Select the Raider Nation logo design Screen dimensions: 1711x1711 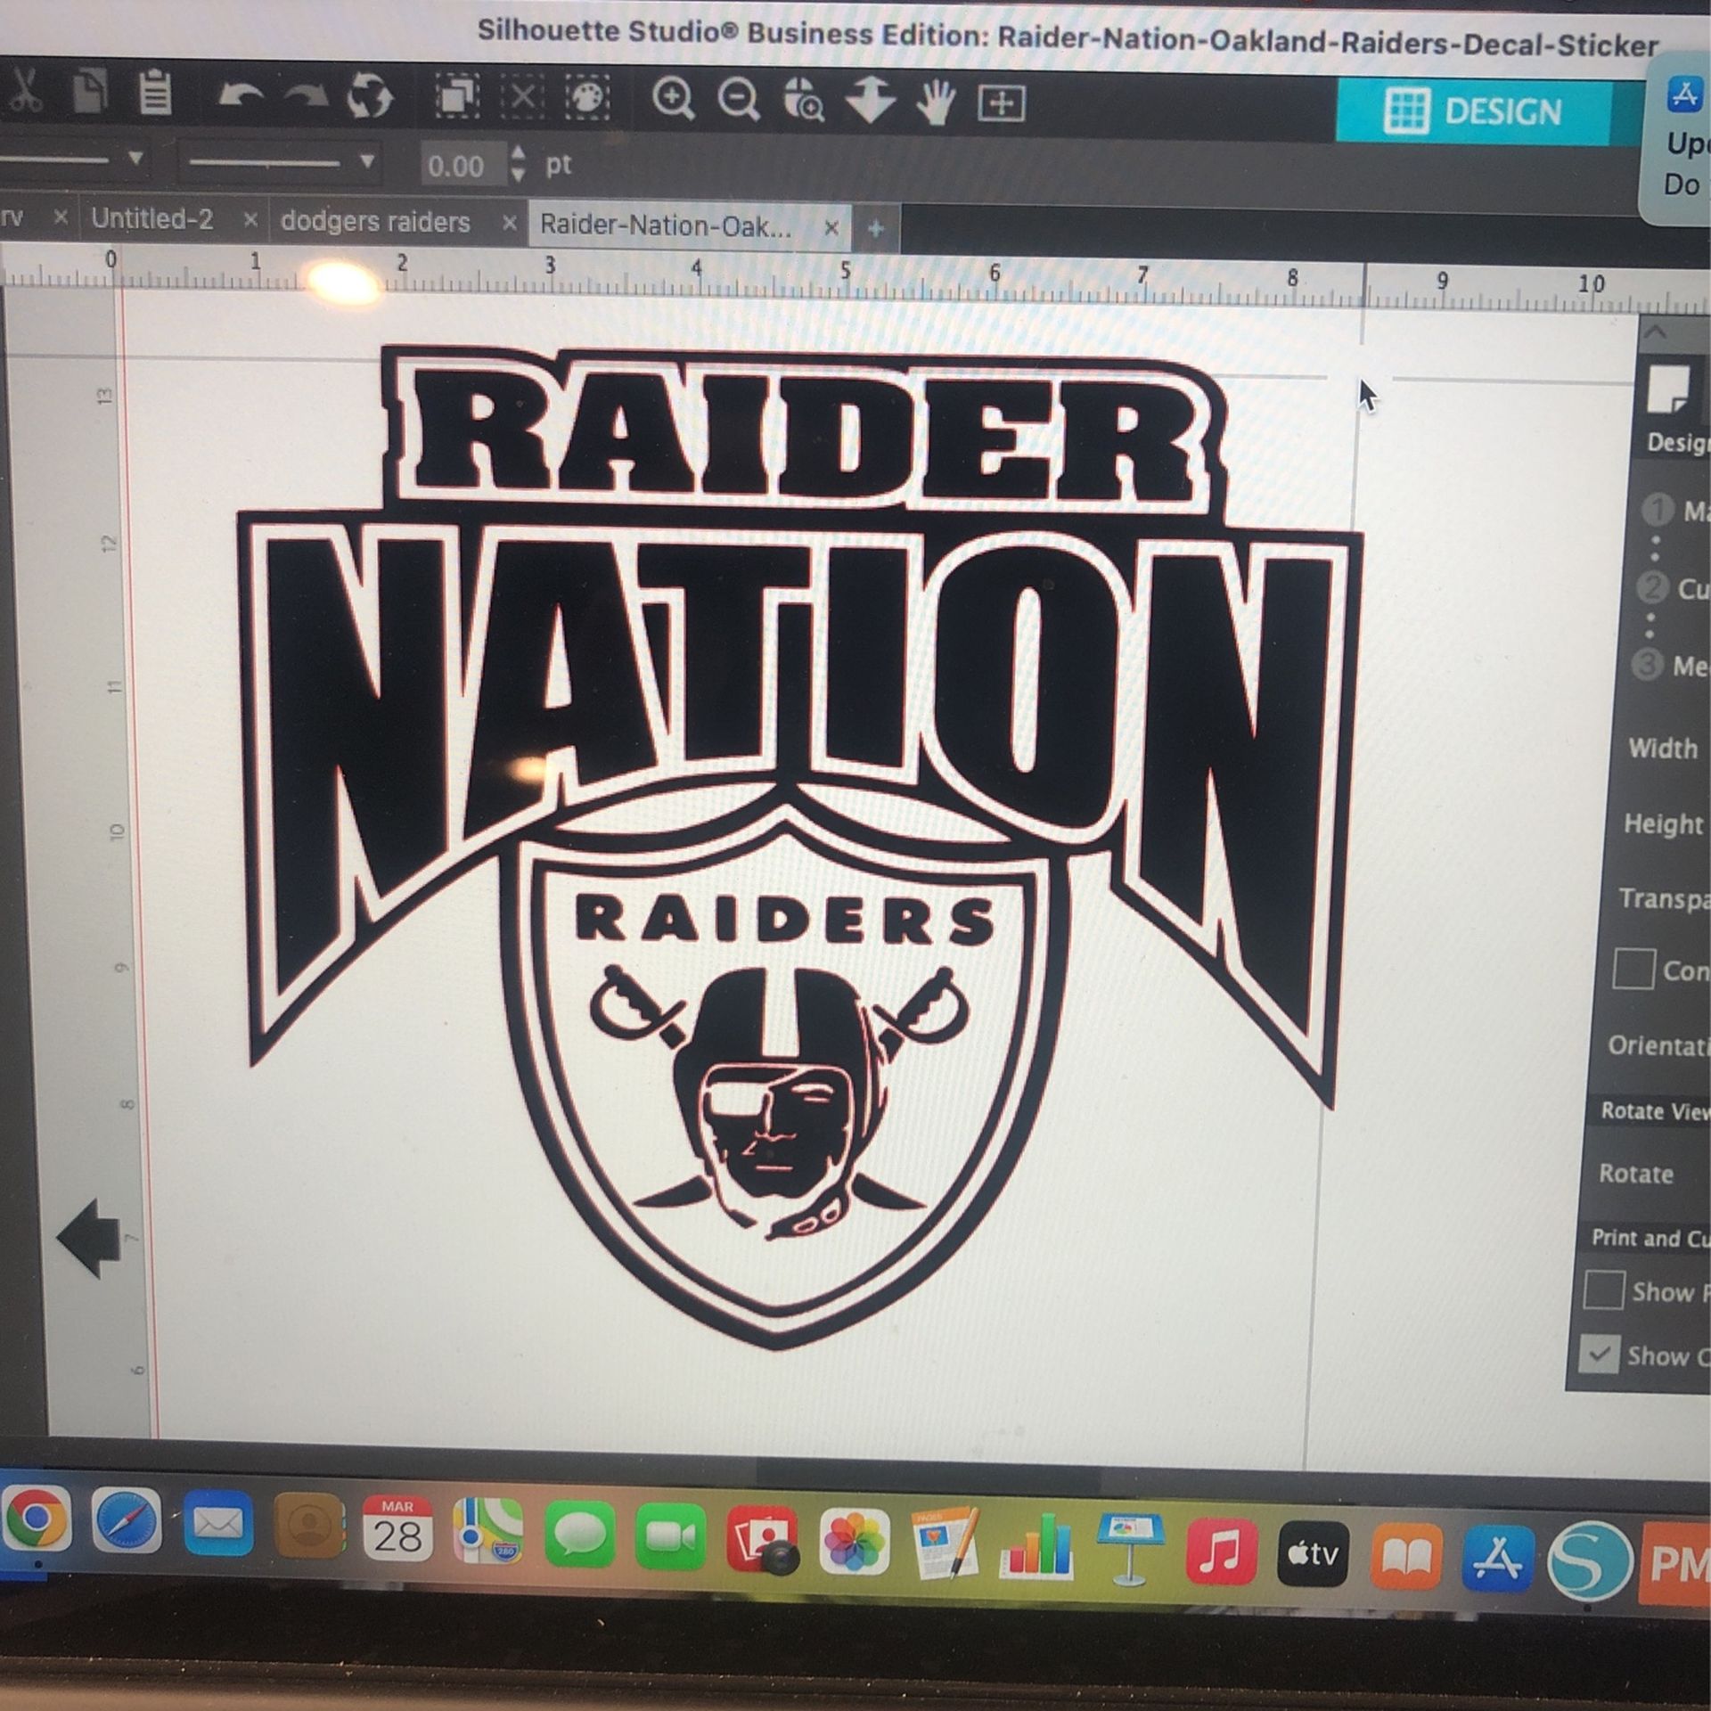pyautogui.click(x=799, y=847)
